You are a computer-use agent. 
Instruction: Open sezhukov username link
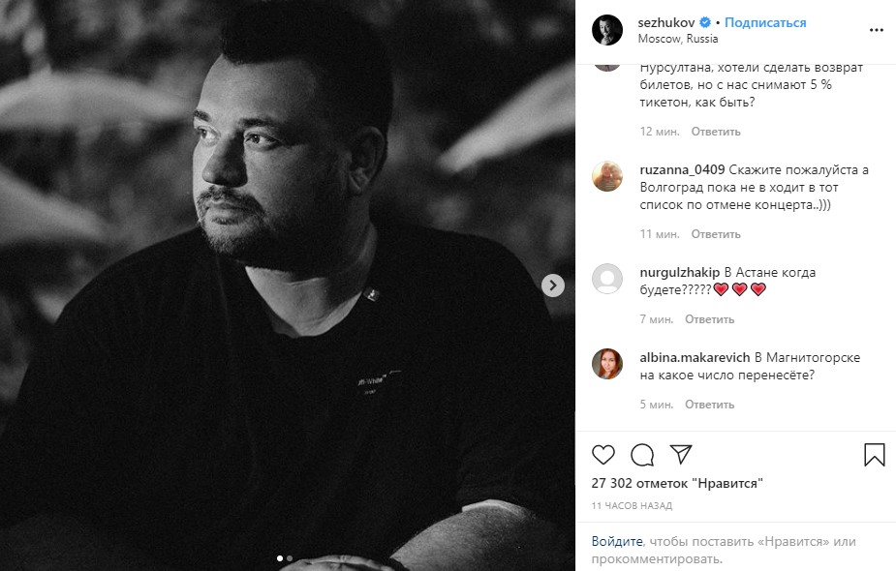point(666,22)
